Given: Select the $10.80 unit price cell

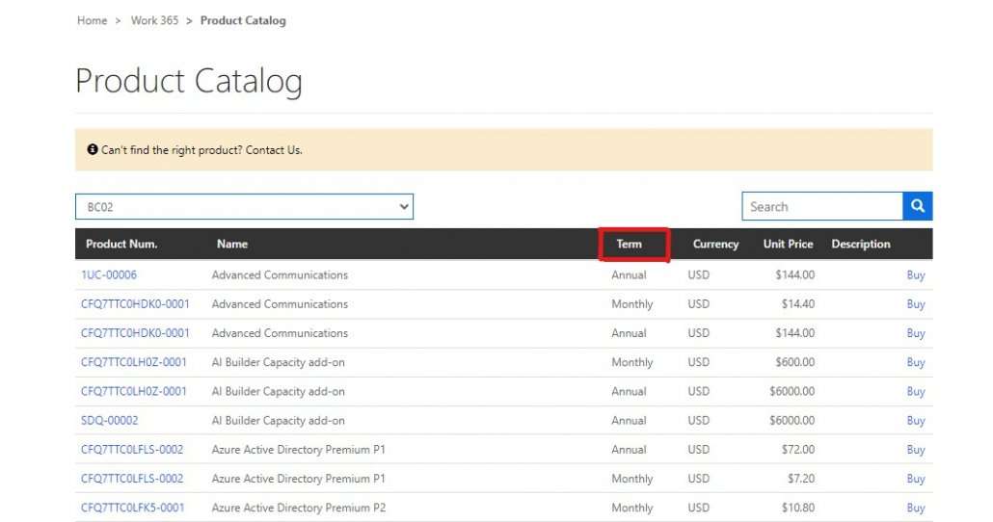Looking at the screenshot, I should pyautogui.click(x=798, y=508).
